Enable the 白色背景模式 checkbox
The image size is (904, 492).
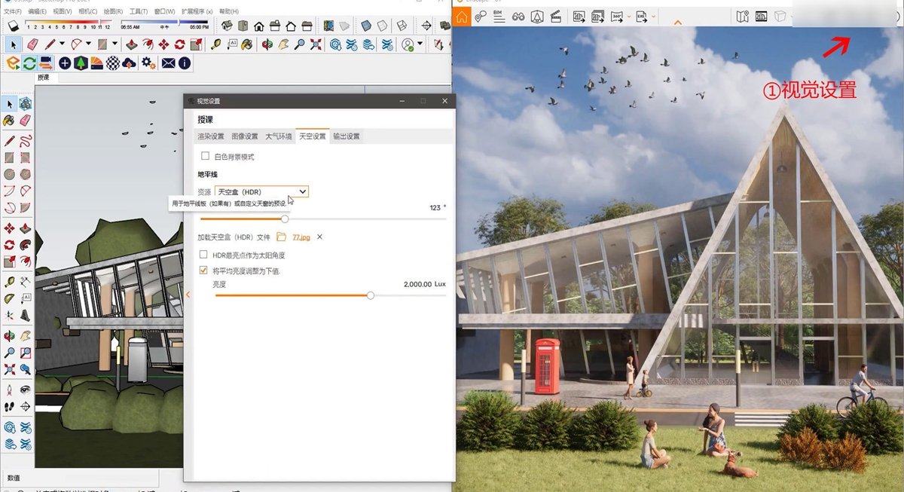pyautogui.click(x=205, y=157)
